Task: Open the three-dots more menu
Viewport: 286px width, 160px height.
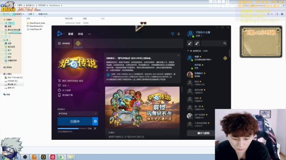Action: pyautogui.click(x=89, y=34)
